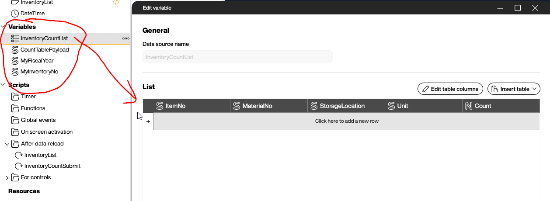Collapse the After data reload folder

(7, 144)
